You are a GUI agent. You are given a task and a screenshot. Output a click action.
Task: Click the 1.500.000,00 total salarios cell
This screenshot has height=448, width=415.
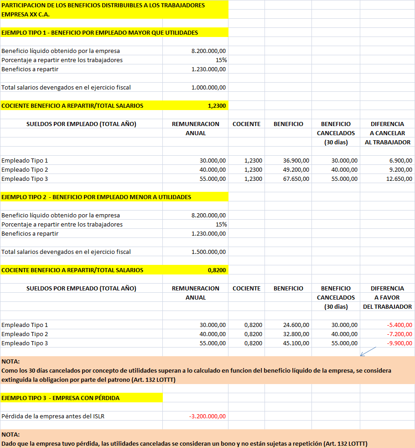[195, 252]
